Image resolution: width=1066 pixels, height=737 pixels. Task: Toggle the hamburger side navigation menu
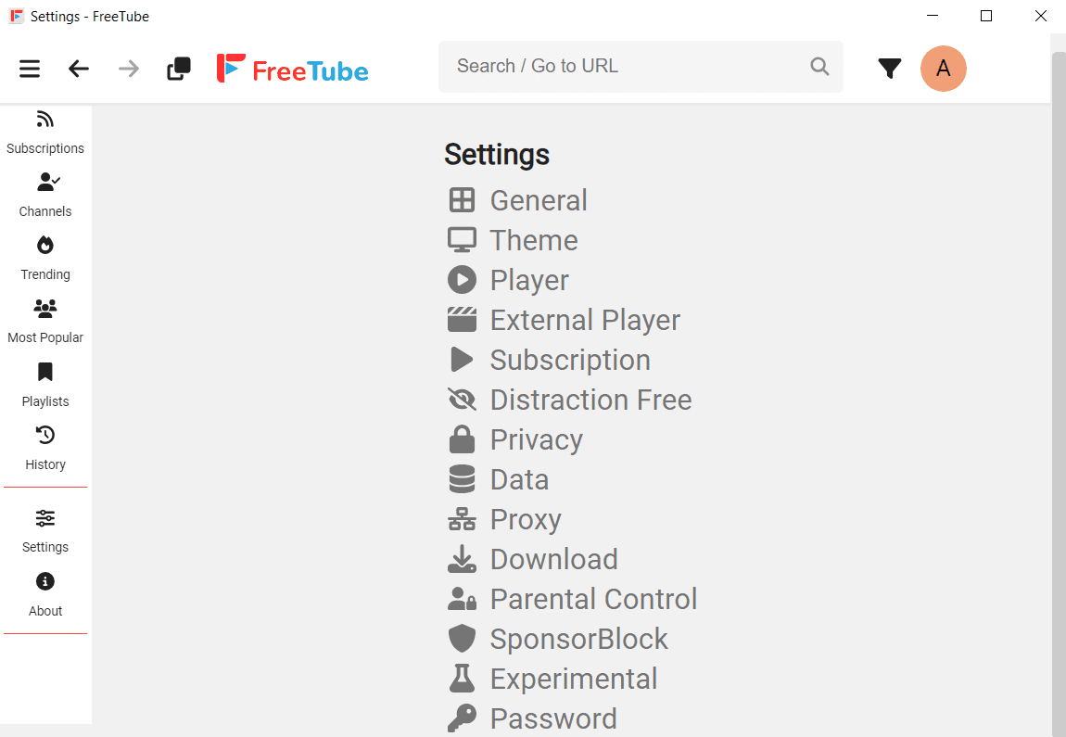click(x=30, y=69)
